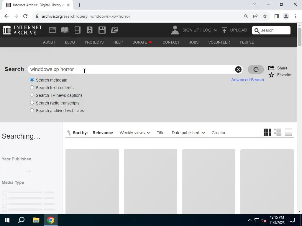
Task: Click the muted volume tray icon
Action: [264, 220]
